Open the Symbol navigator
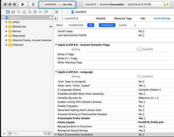This screenshot has width=174, height=137. [13, 12]
